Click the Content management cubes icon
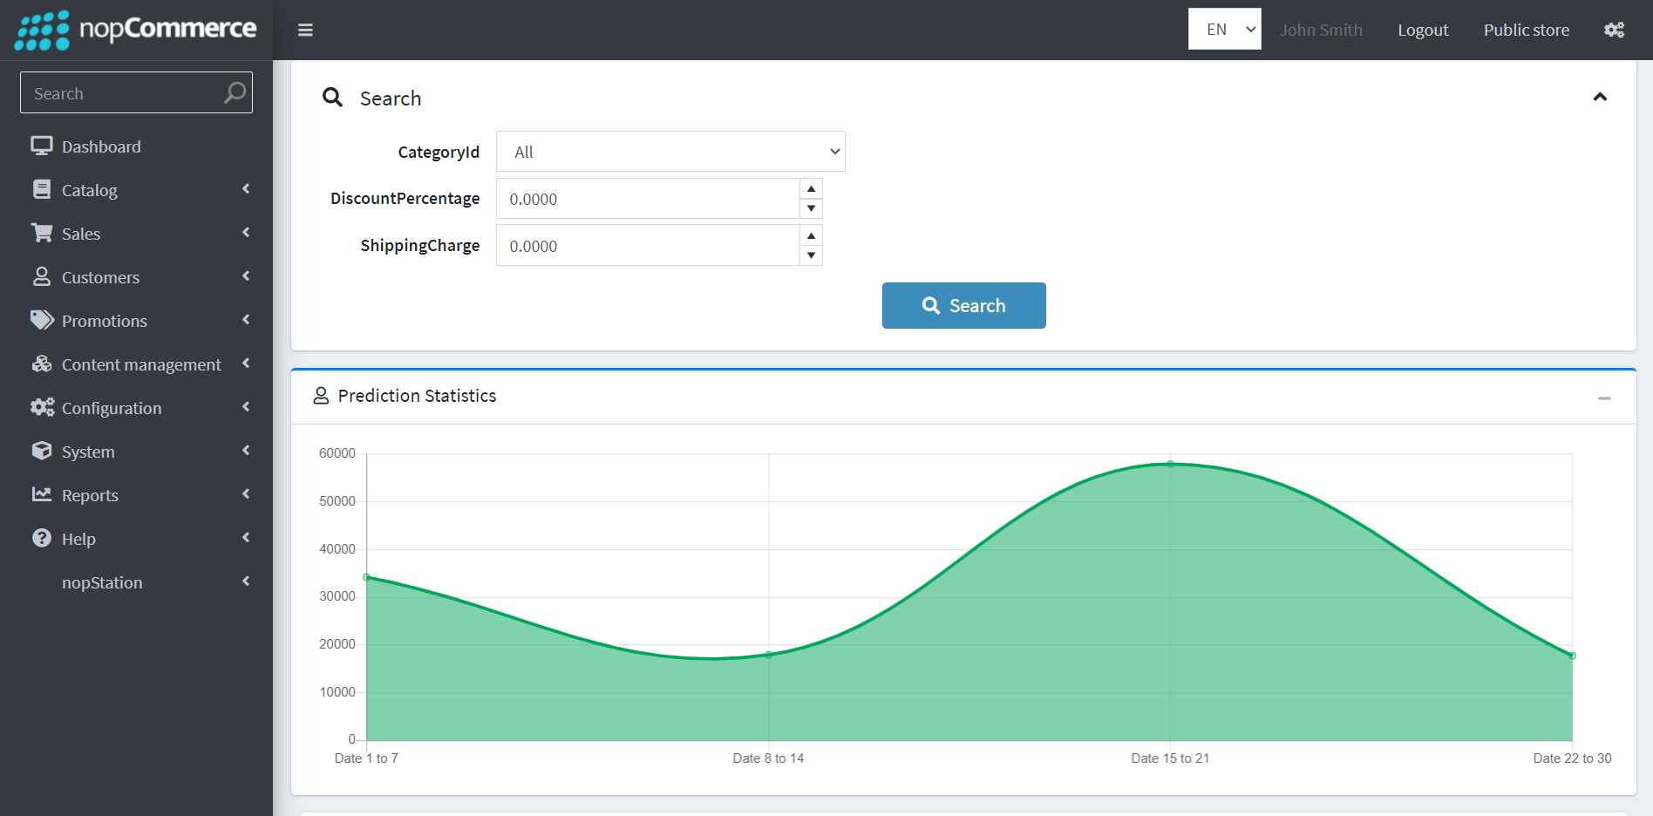 (x=41, y=364)
